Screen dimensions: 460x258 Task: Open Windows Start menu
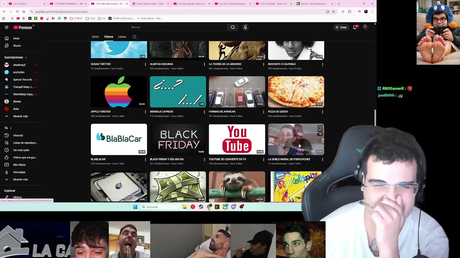click(x=135, y=207)
